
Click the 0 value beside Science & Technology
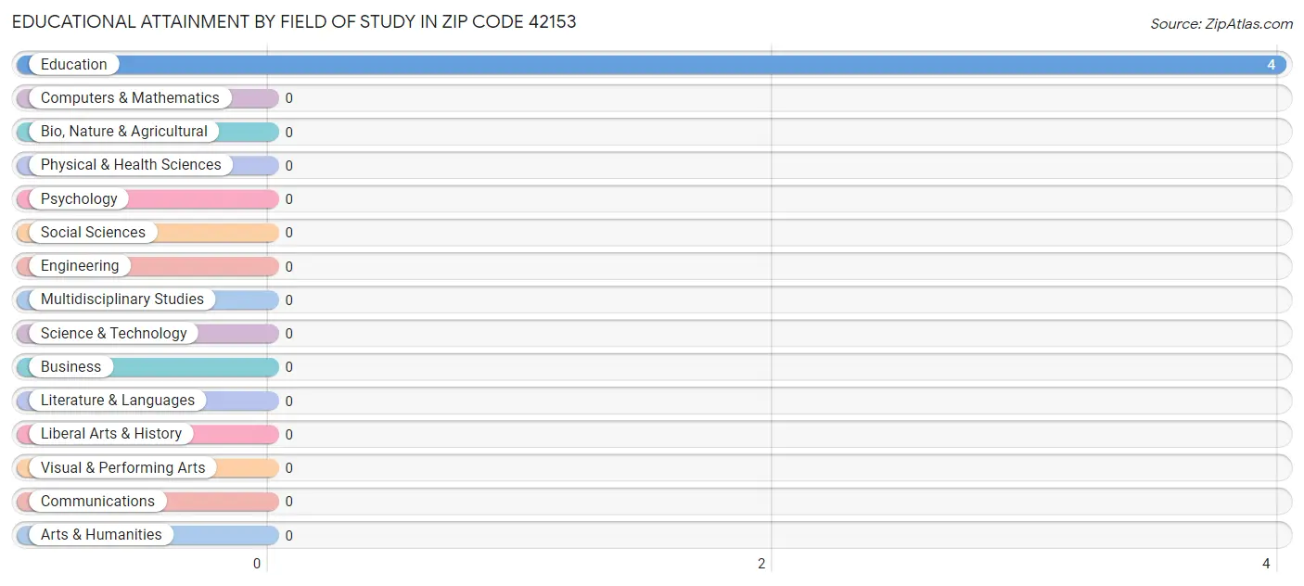[289, 334]
